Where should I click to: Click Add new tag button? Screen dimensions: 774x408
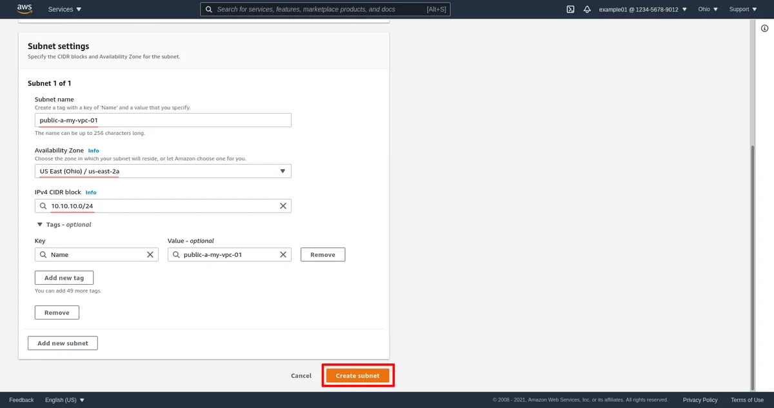point(64,278)
